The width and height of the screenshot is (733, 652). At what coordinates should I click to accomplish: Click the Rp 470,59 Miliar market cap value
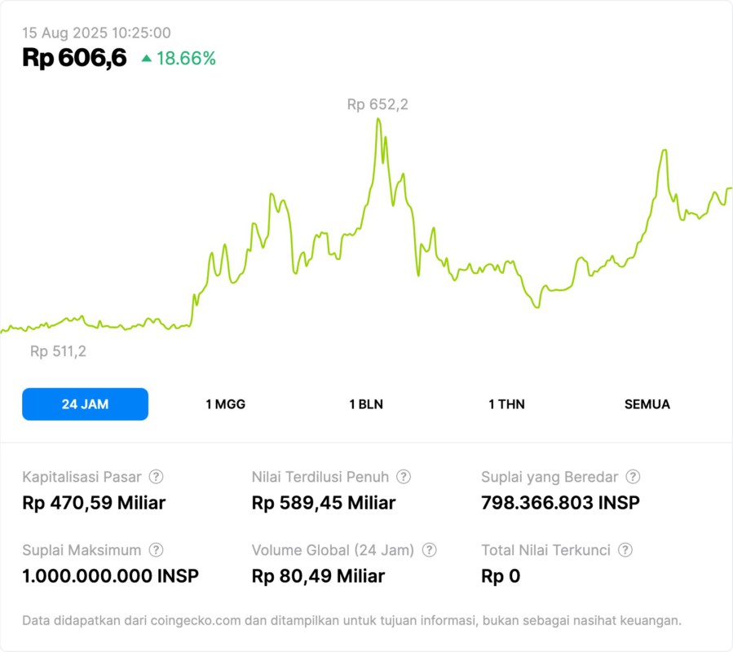click(94, 503)
